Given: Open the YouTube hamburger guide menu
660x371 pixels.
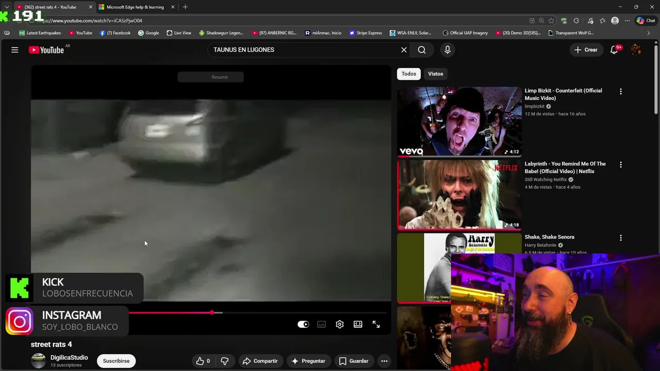Looking at the screenshot, I should pyautogui.click(x=15, y=50).
